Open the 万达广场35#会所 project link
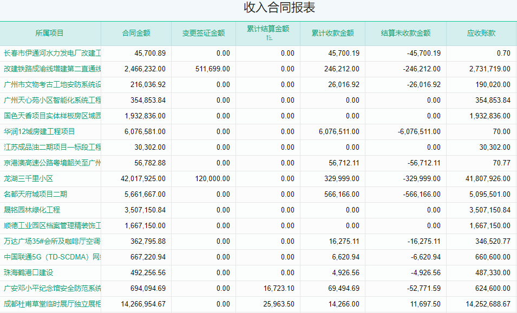Image resolution: width=517 pixels, height=313 pixels. coord(52,241)
